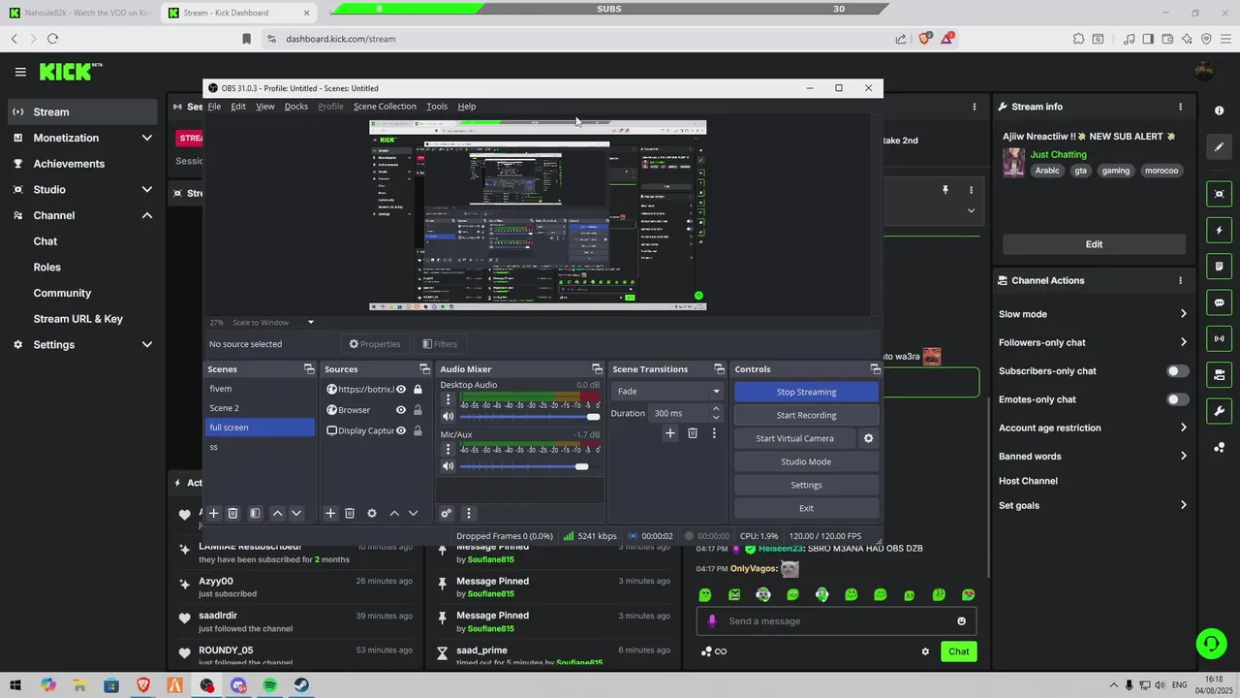Add a source with Sources plus icon

click(x=330, y=514)
